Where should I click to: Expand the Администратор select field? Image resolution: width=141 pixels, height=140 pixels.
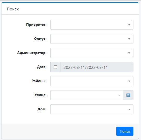tap(92, 53)
